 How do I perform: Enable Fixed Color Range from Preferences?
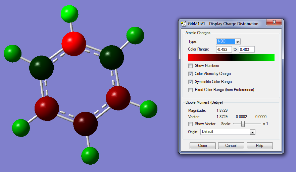pyautogui.click(x=190, y=90)
